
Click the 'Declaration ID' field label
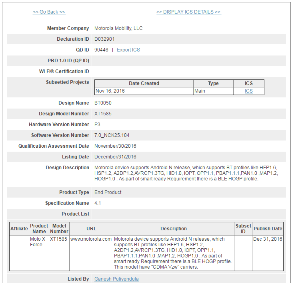(x=73, y=39)
